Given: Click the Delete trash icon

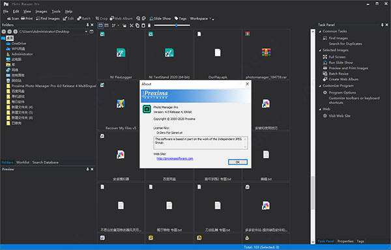Looking at the screenshot, I should (x=149, y=25).
